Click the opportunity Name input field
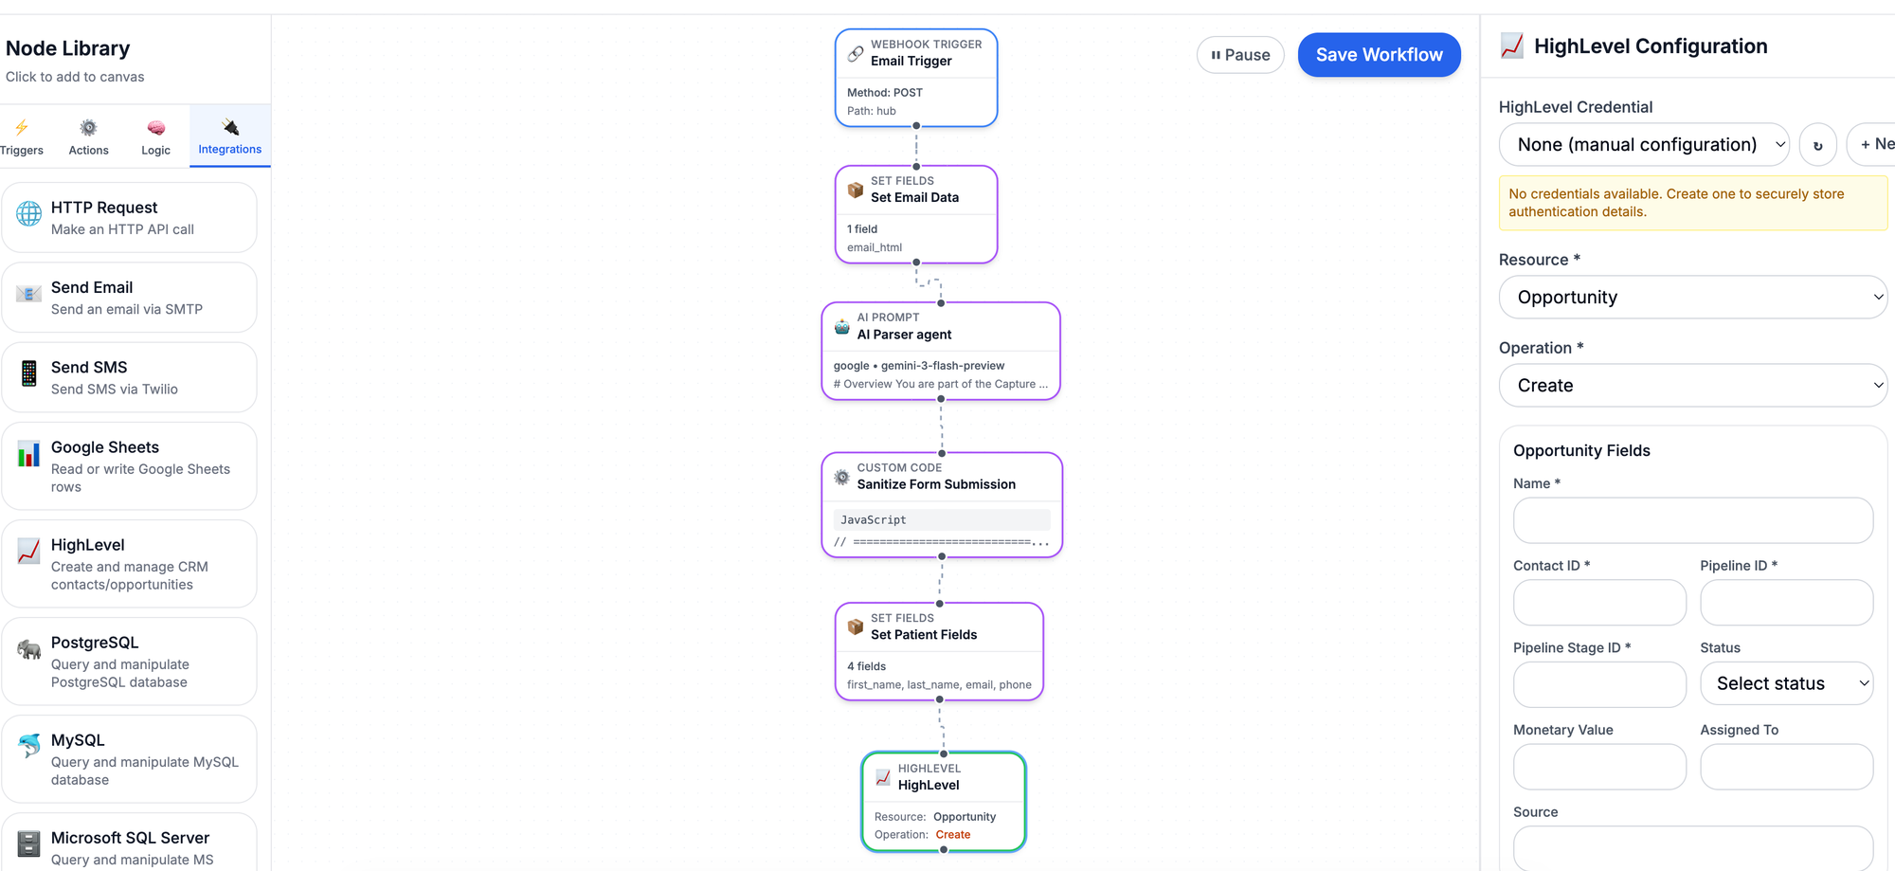The image size is (1895, 871). [1692, 520]
